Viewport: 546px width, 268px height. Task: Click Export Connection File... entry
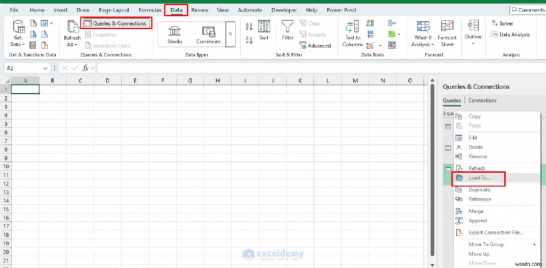pyautogui.click(x=497, y=233)
